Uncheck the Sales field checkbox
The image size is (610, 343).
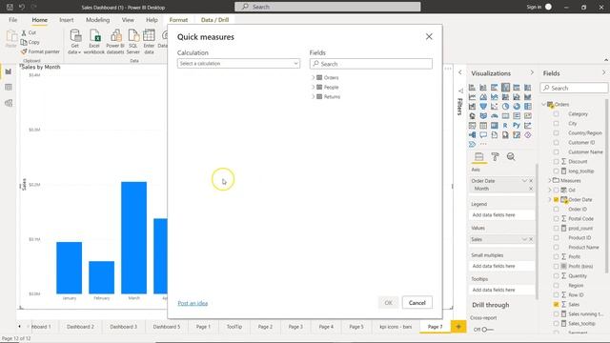click(x=556, y=305)
